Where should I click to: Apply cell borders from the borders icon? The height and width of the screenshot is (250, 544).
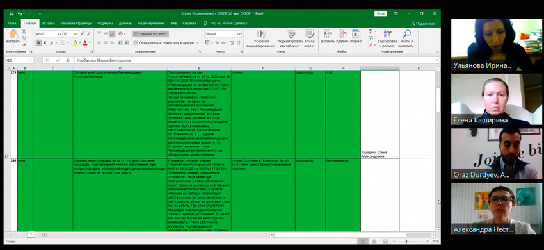point(63,43)
